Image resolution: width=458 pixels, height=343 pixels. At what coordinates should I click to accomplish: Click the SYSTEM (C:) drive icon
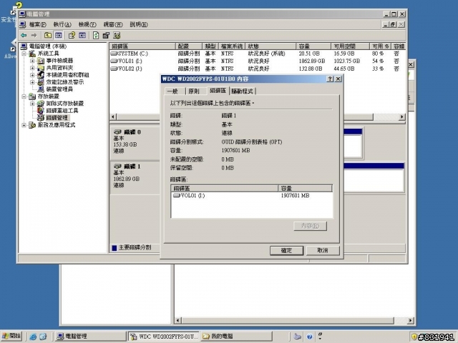[114, 54]
